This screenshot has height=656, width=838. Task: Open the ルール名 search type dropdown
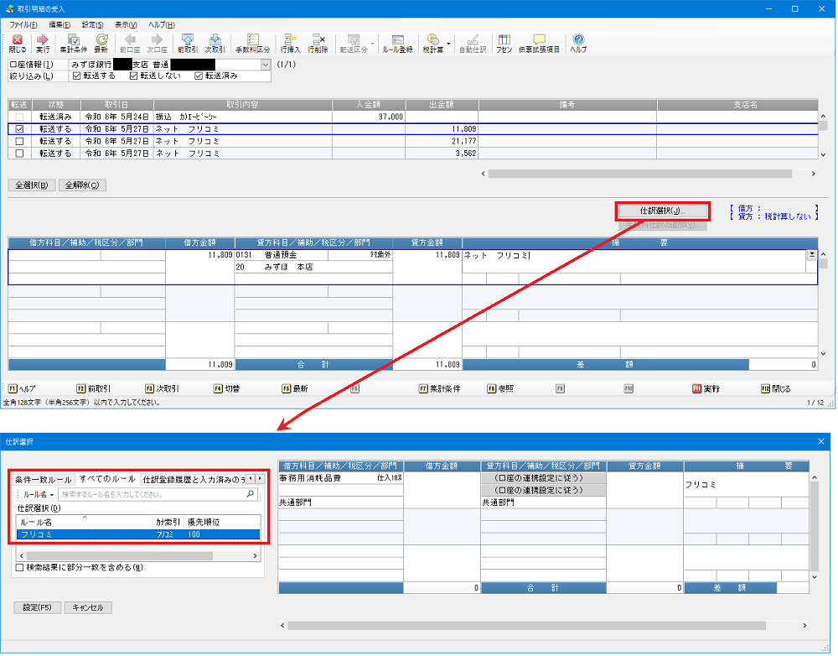[x=39, y=495]
